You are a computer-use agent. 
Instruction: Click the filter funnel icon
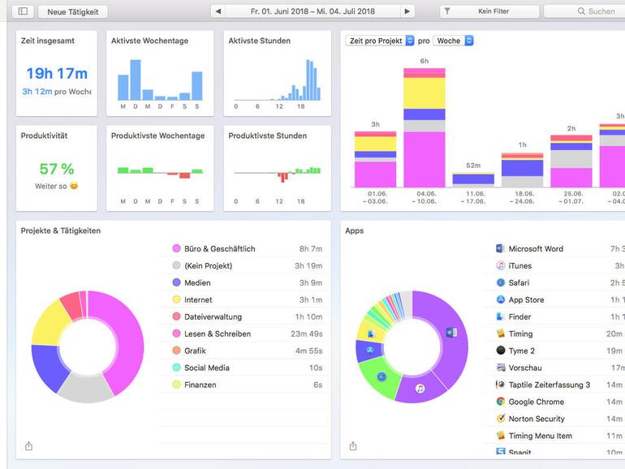click(447, 11)
